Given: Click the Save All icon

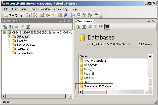Looking at the screenshot, I should tap(66, 15).
